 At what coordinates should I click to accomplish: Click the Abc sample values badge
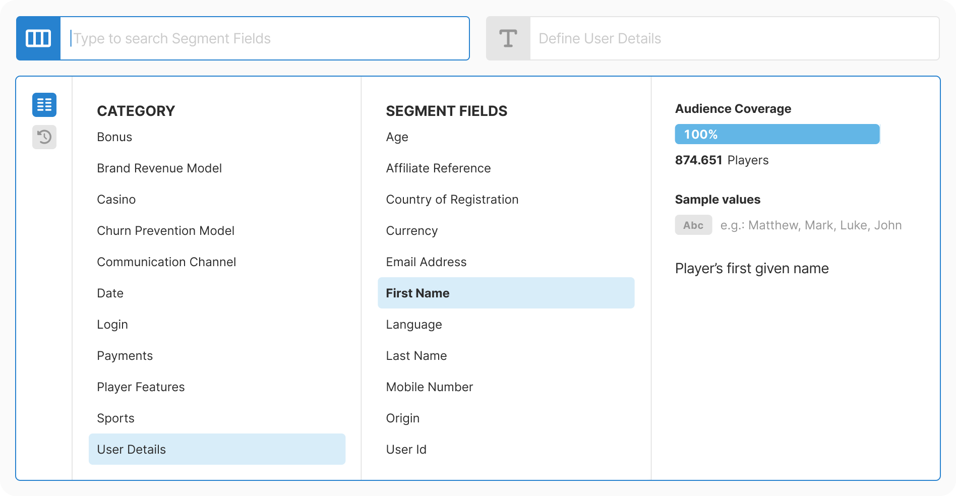pyautogui.click(x=693, y=225)
